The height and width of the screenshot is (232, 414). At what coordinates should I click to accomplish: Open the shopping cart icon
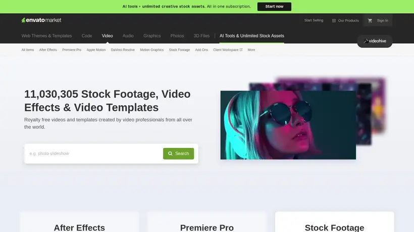pyautogui.click(x=370, y=21)
